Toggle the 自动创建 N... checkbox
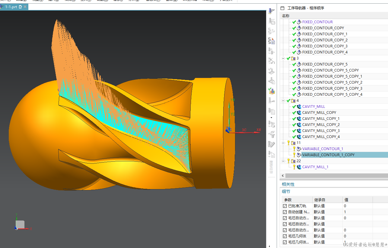388x248 pixels. click(285, 212)
